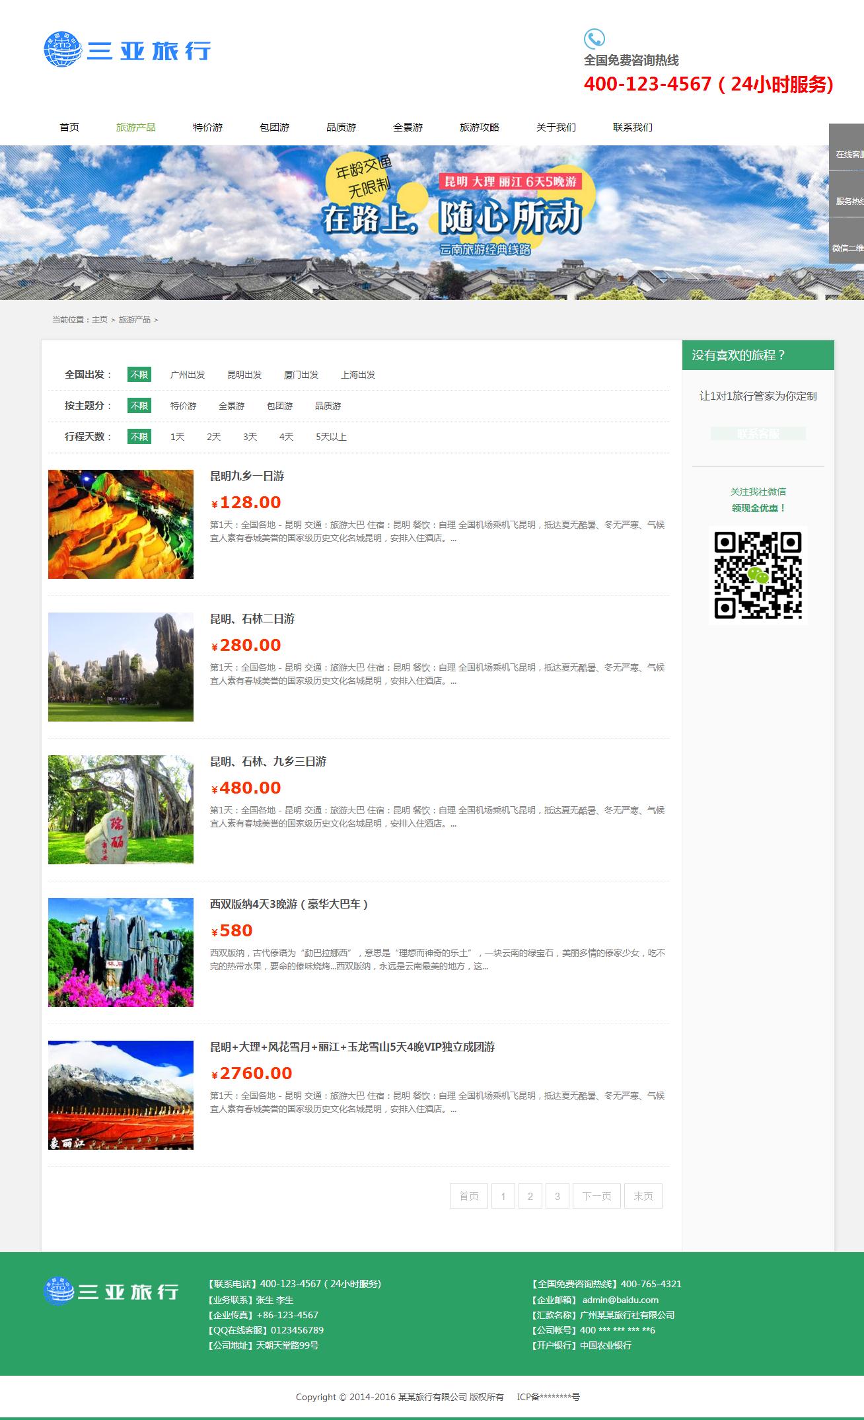Click the phone hotline icon

click(x=594, y=38)
